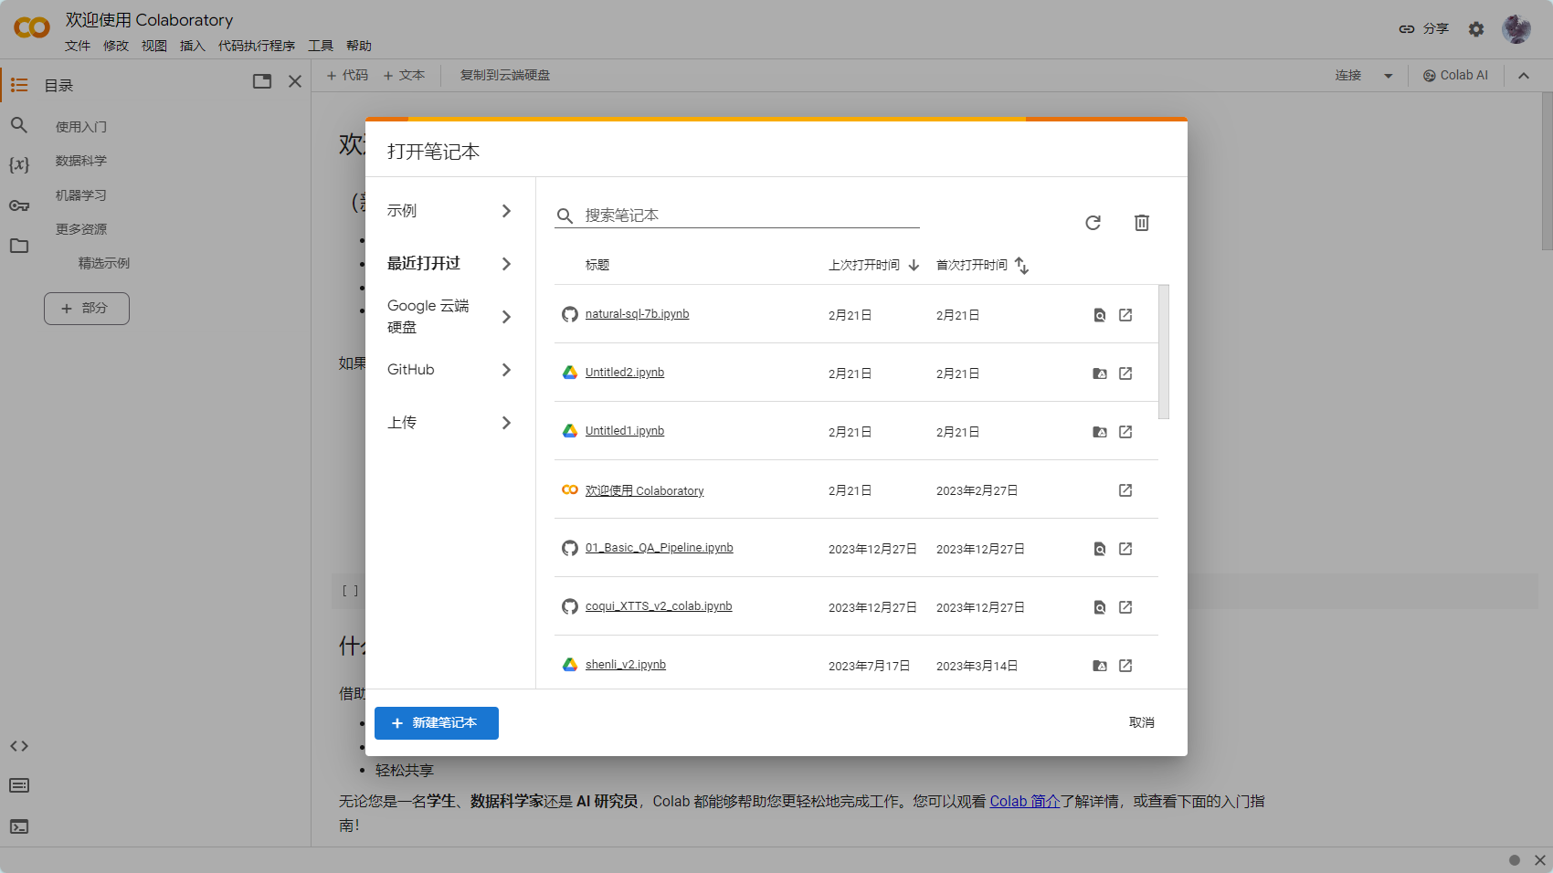Viewport: 1553px width, 873px height.
Task: Show shenli_v2.ipynb in Drive folder icon
Action: (x=1100, y=666)
